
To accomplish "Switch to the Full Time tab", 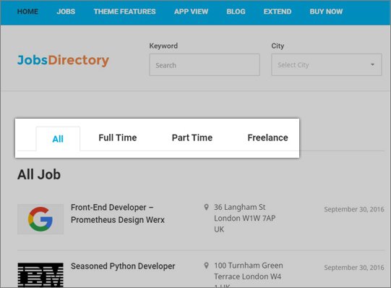I will [118, 137].
